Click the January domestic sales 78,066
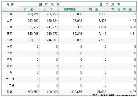138x97 pixels. click(x=77, y=14)
